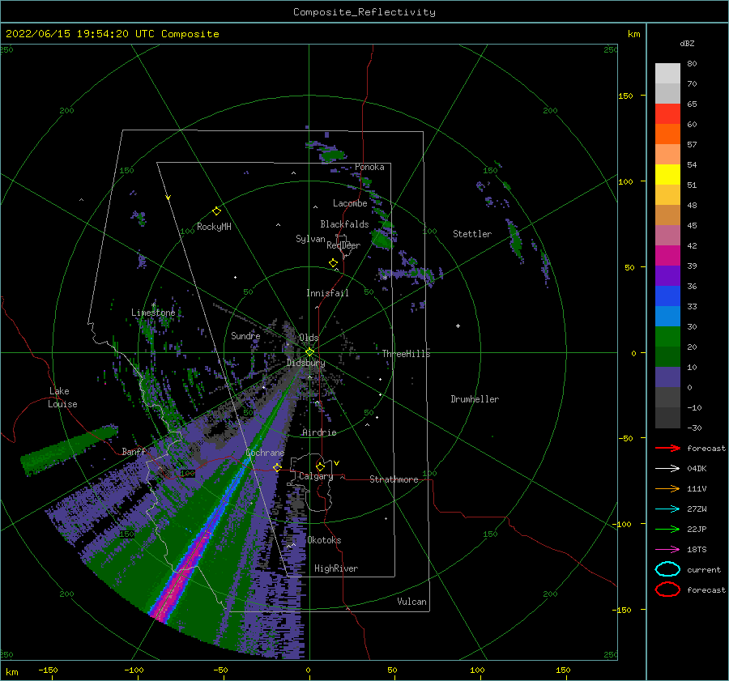Click the green 22JP arrow icon
Image resolution: width=729 pixels, height=681 pixels.
[x=667, y=529]
